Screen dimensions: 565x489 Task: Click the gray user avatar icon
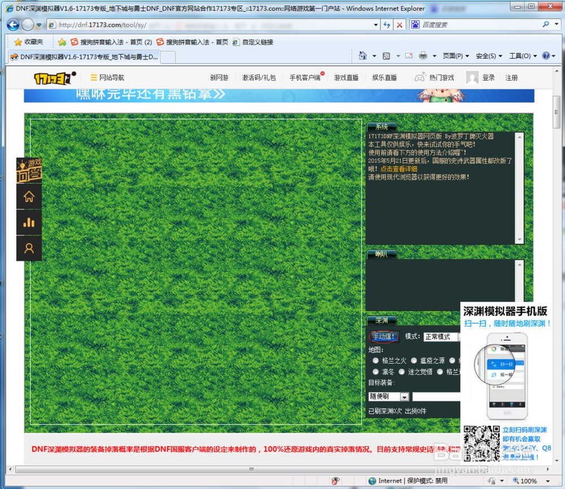pyautogui.click(x=472, y=77)
